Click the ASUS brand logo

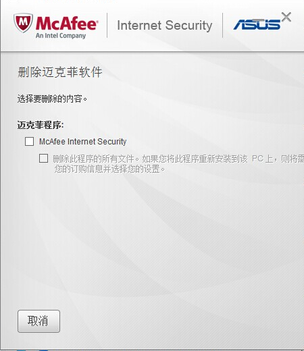tap(257, 24)
